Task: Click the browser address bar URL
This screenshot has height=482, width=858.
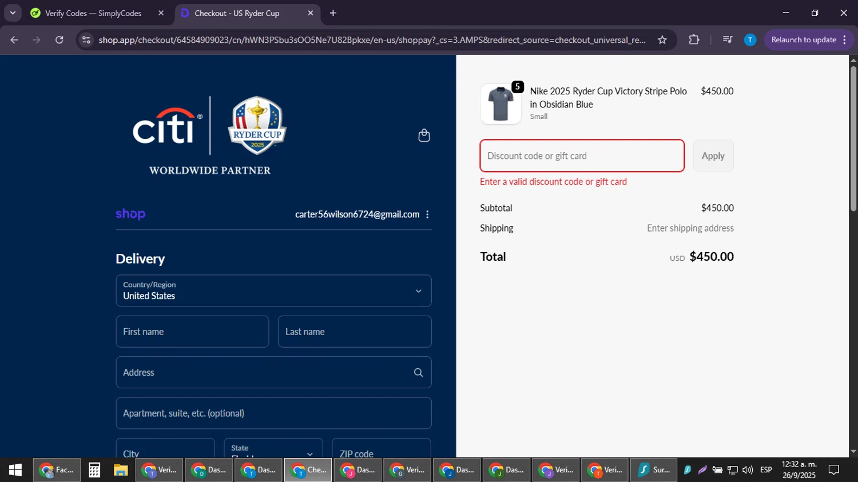Action: 372,40
